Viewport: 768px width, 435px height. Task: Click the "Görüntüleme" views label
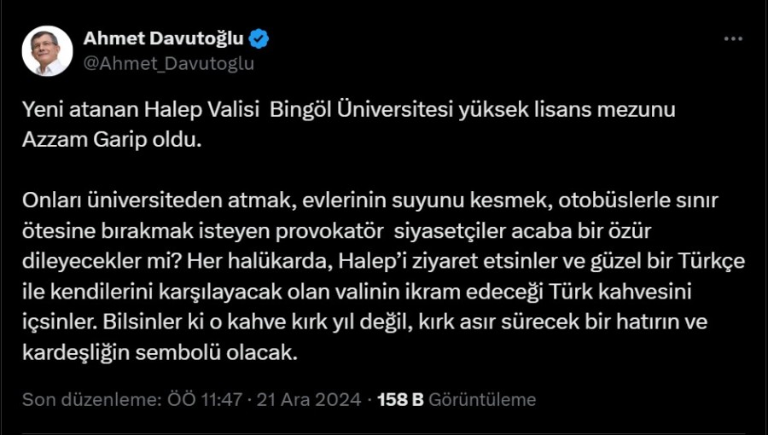point(482,399)
